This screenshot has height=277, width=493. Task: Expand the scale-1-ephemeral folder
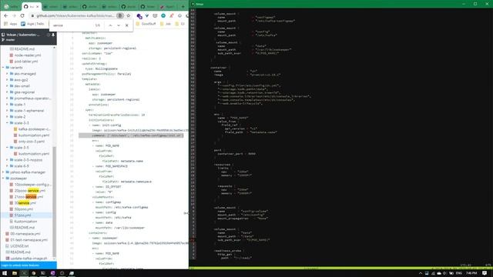pos(7,111)
